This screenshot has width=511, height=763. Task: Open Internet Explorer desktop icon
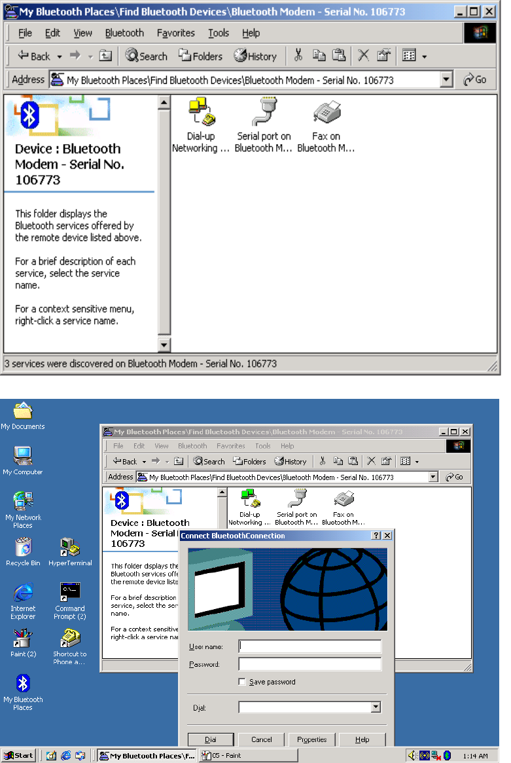[23, 601]
